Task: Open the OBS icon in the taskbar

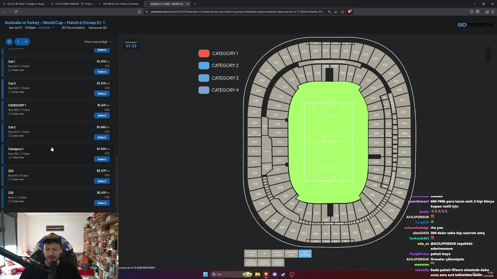Action: 292,274
